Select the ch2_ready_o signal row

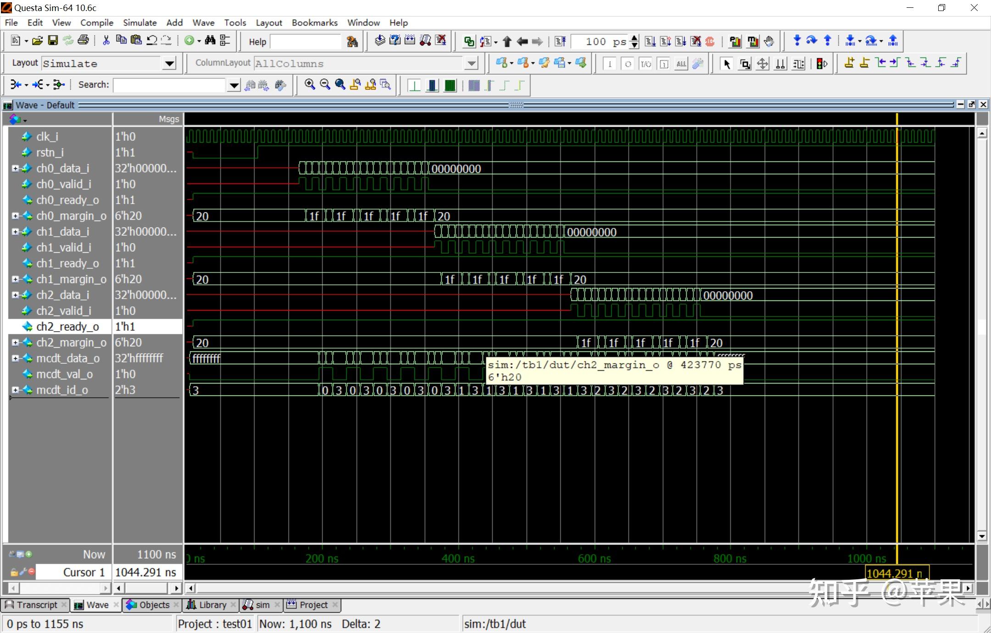67,327
